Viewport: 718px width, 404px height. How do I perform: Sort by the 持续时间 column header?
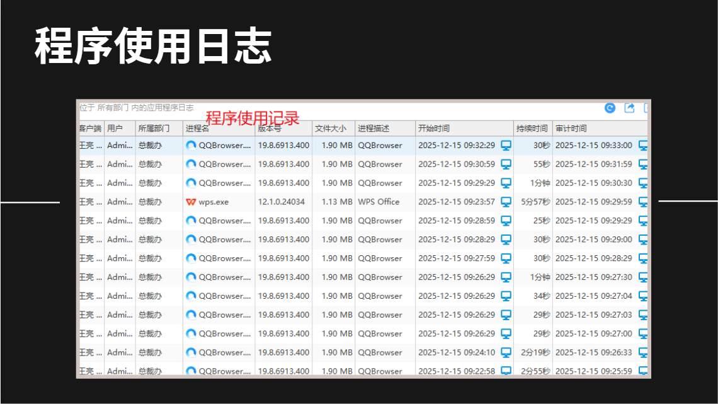pyautogui.click(x=532, y=128)
